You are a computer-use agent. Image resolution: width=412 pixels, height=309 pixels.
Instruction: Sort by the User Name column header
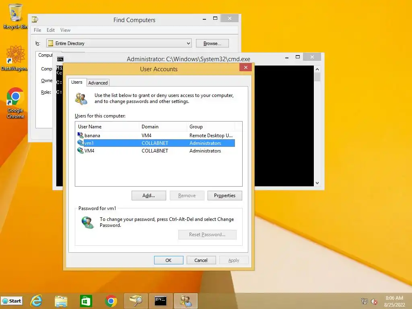point(107,127)
